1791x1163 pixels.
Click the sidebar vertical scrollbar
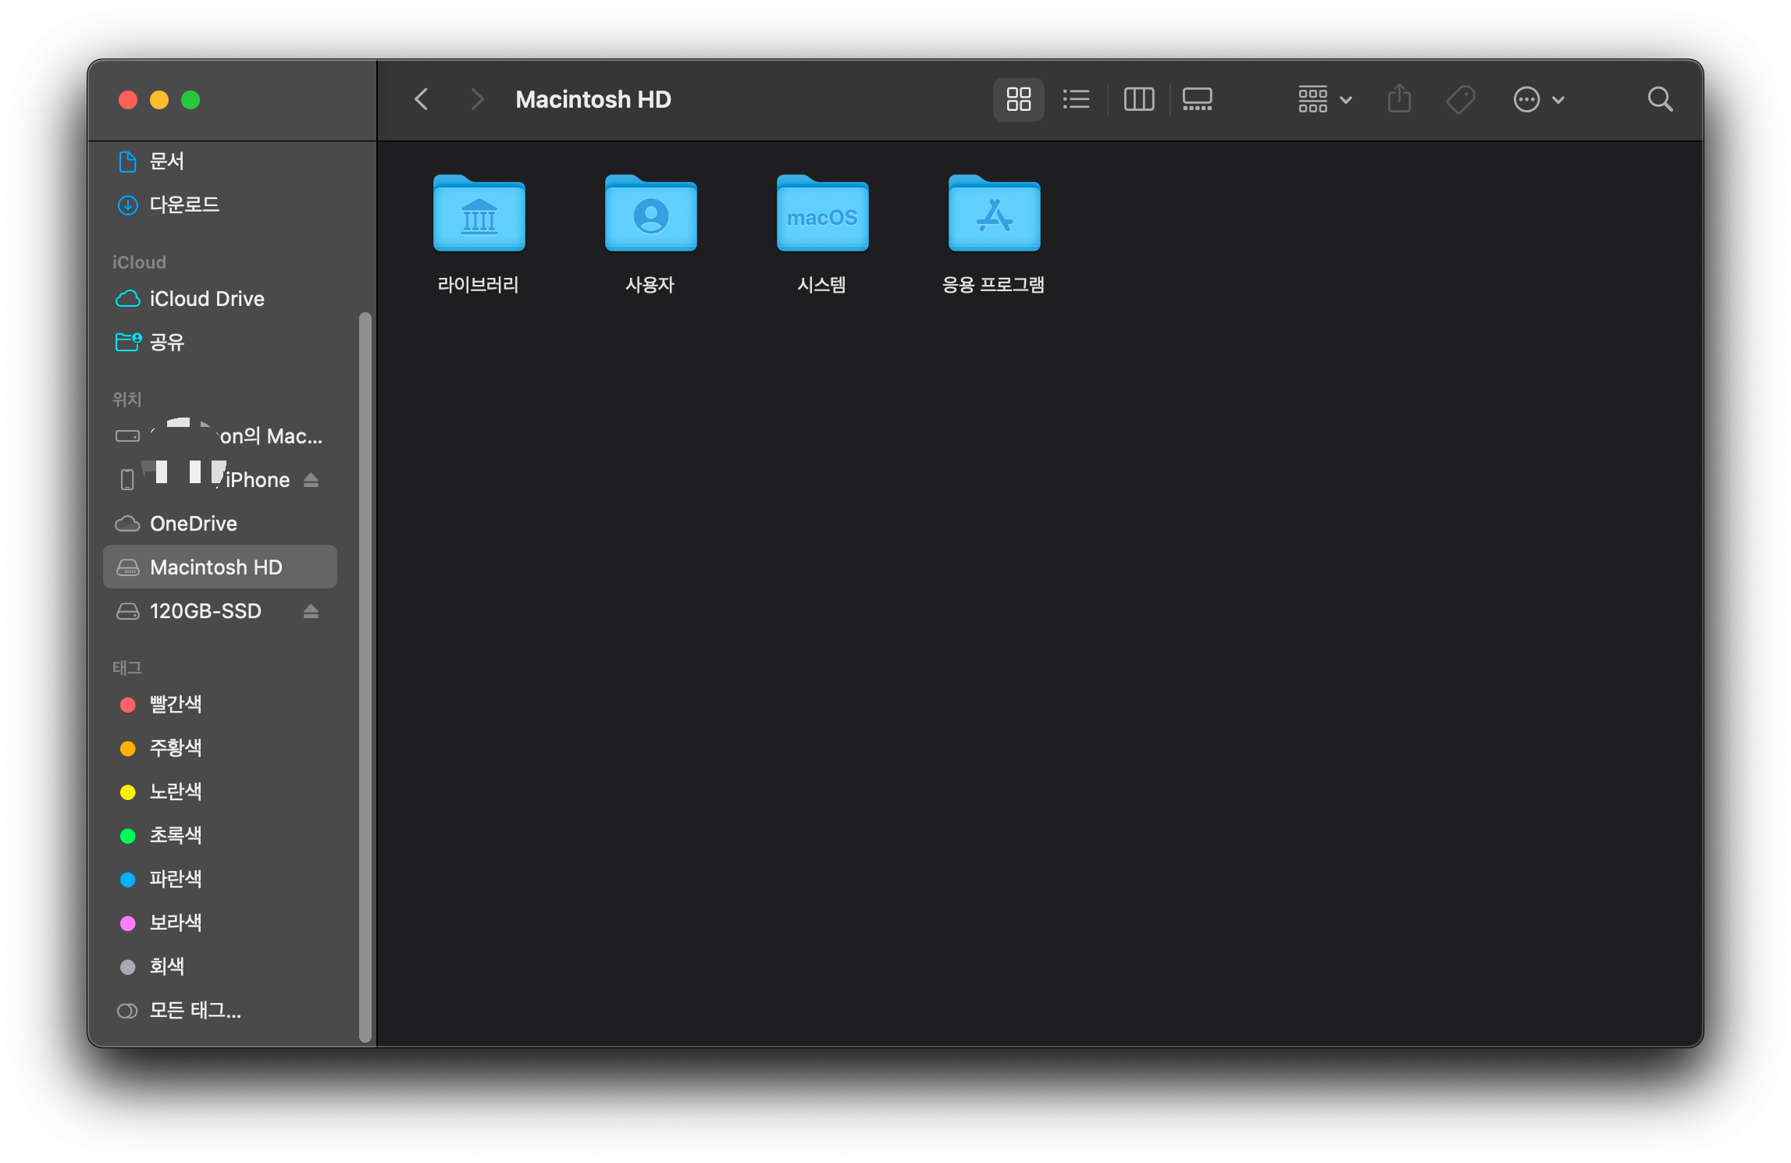coord(365,677)
